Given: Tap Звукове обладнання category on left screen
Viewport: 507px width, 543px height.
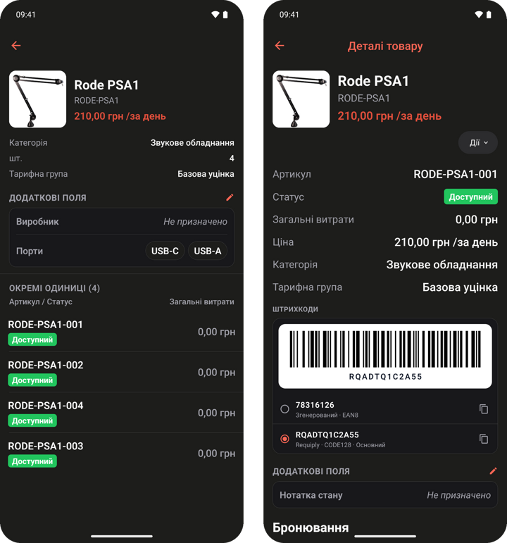Looking at the screenshot, I should tap(192, 143).
